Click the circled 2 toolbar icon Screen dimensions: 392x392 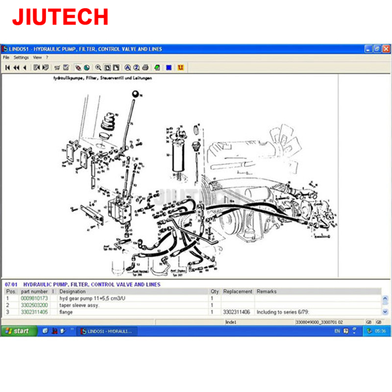click(x=137, y=68)
